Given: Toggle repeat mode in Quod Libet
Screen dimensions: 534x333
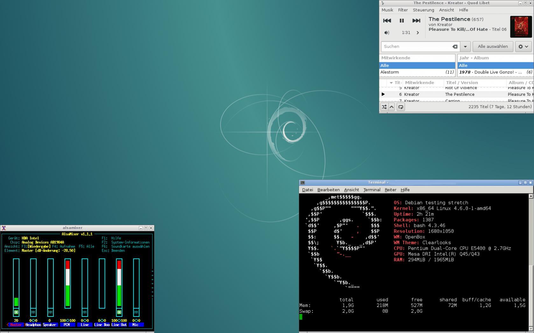Looking at the screenshot, I should click(401, 107).
